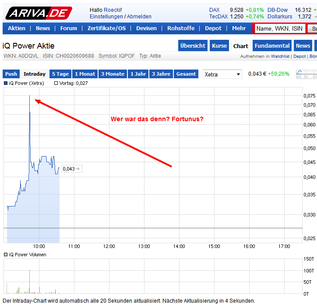The image size is (317, 307).
Task: Click the ARIVA.DE logo
Action: (x=39, y=13)
